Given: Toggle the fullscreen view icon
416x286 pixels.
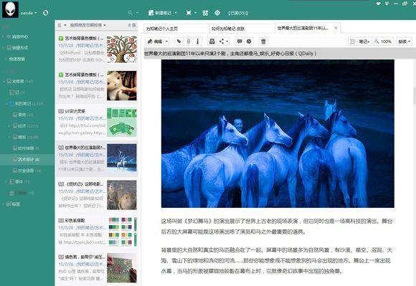Looking at the screenshot, I should pyautogui.click(x=189, y=13).
